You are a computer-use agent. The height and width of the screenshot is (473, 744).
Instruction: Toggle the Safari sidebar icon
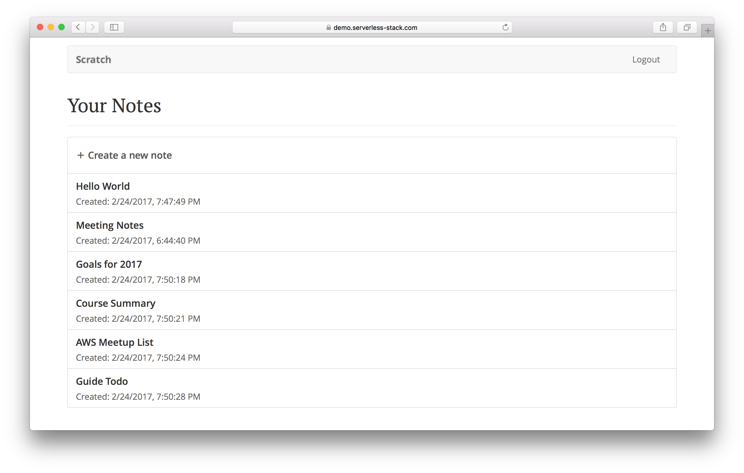coord(114,27)
